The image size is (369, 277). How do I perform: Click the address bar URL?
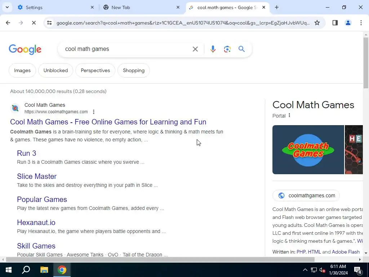pyautogui.click(x=183, y=23)
